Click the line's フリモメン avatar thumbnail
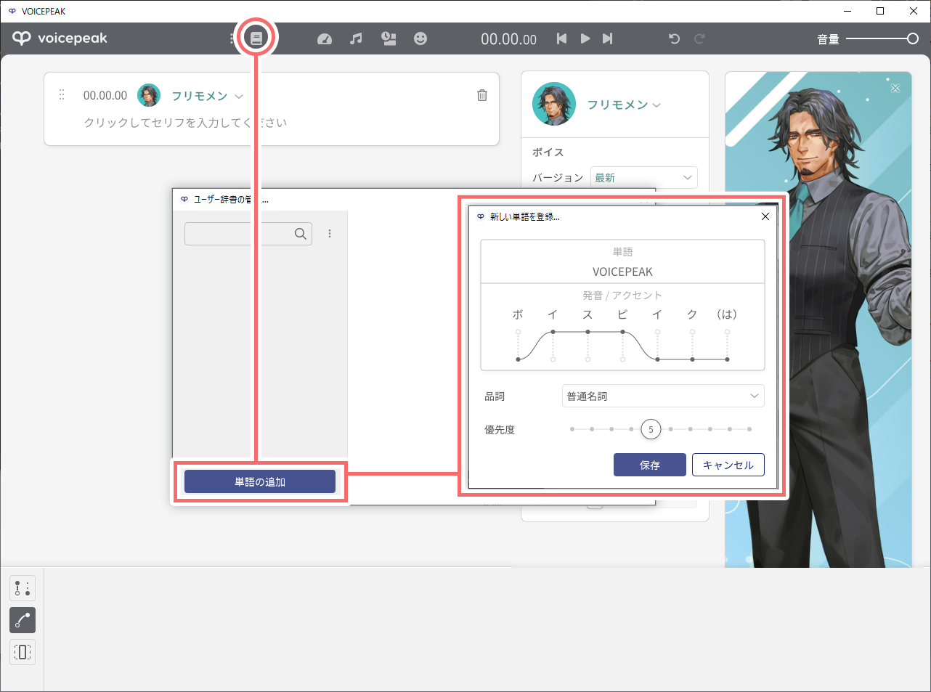The width and height of the screenshot is (931, 692). 149,95
